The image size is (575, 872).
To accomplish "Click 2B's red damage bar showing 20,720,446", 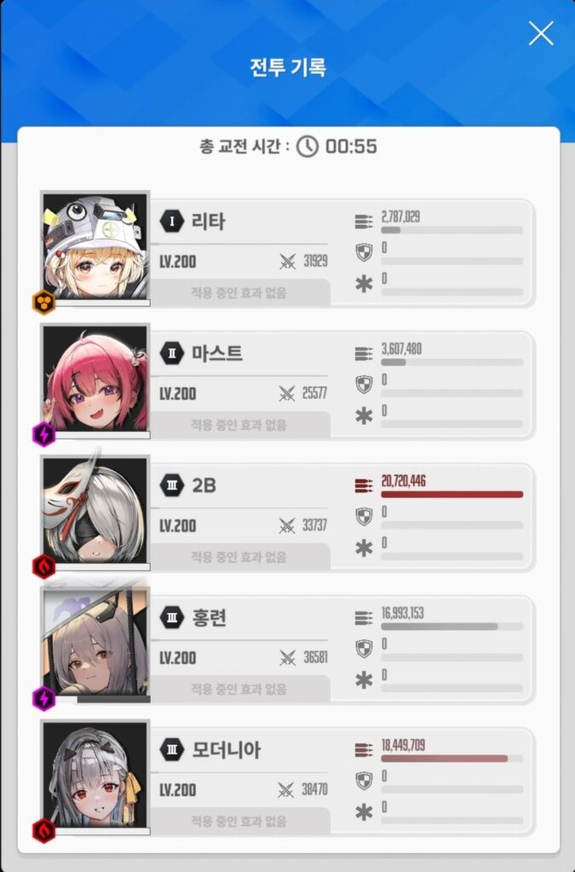I will [451, 495].
